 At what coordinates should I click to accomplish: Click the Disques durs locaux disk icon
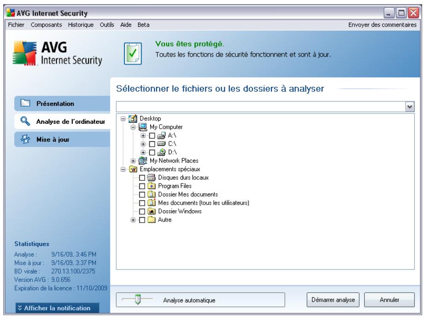point(152,178)
